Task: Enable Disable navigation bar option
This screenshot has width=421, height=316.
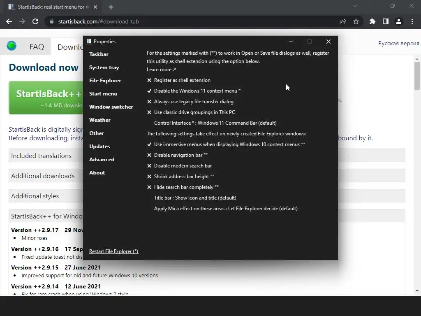Action: [x=178, y=155]
